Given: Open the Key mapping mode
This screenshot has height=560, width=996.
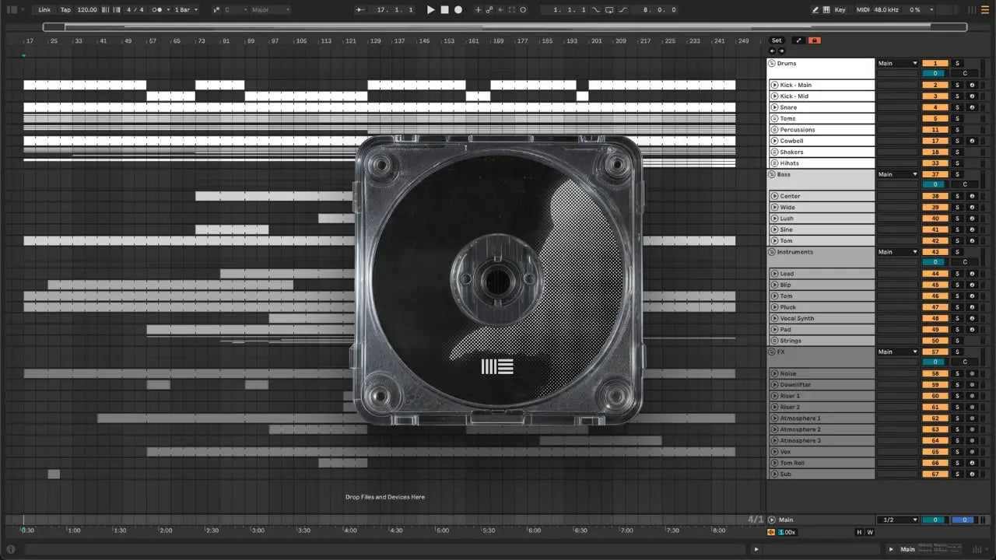Looking at the screenshot, I should [x=840, y=10].
